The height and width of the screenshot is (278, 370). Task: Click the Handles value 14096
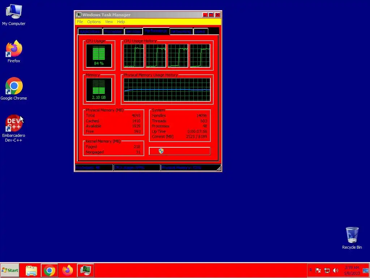[202, 115]
